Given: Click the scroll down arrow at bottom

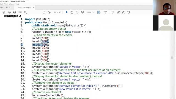Looking at the screenshot, I should click(x=172, y=98).
